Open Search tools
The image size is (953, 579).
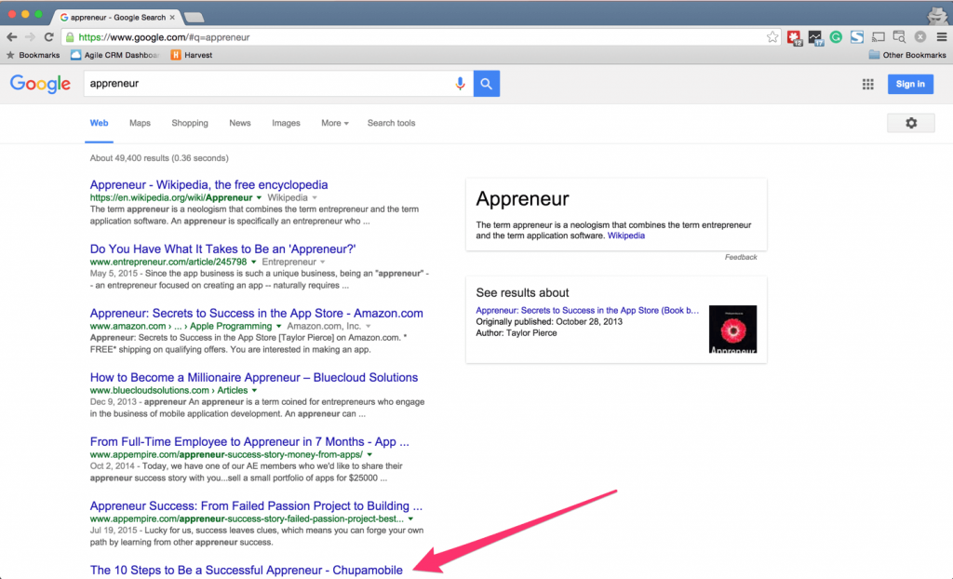392,123
